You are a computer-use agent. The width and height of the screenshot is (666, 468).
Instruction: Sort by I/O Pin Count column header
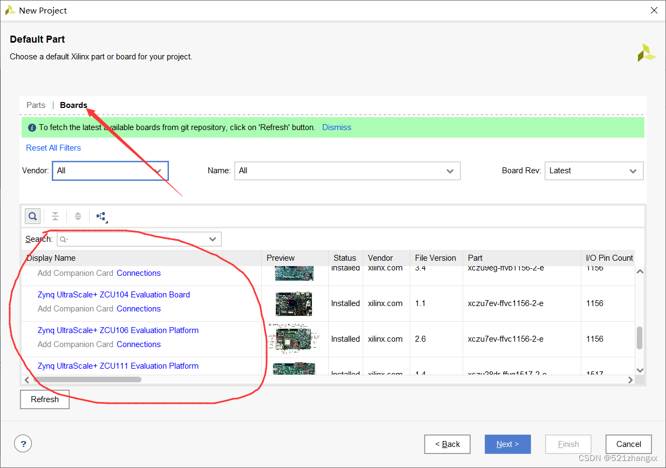609,258
